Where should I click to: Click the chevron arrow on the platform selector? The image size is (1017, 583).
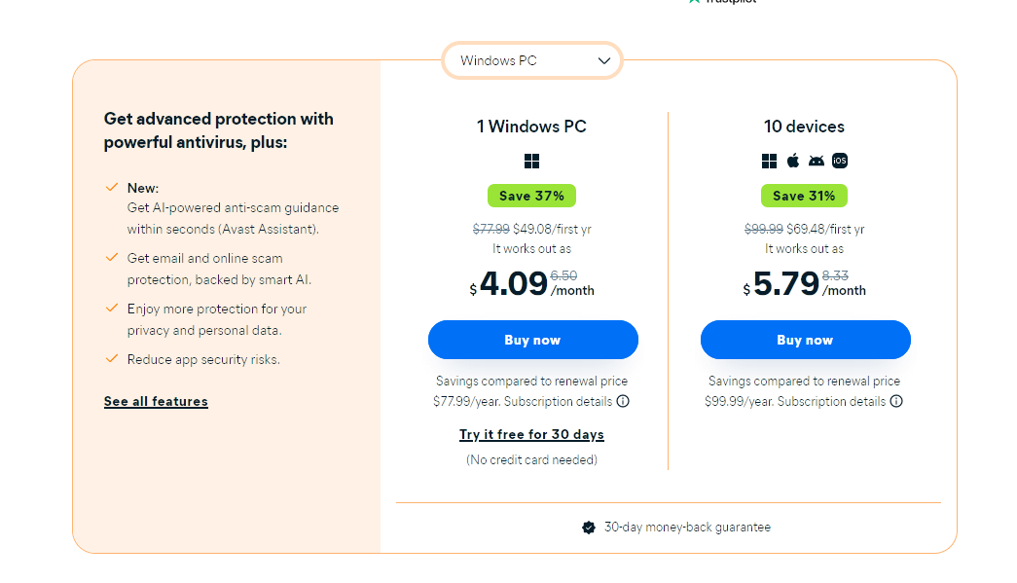pos(604,60)
